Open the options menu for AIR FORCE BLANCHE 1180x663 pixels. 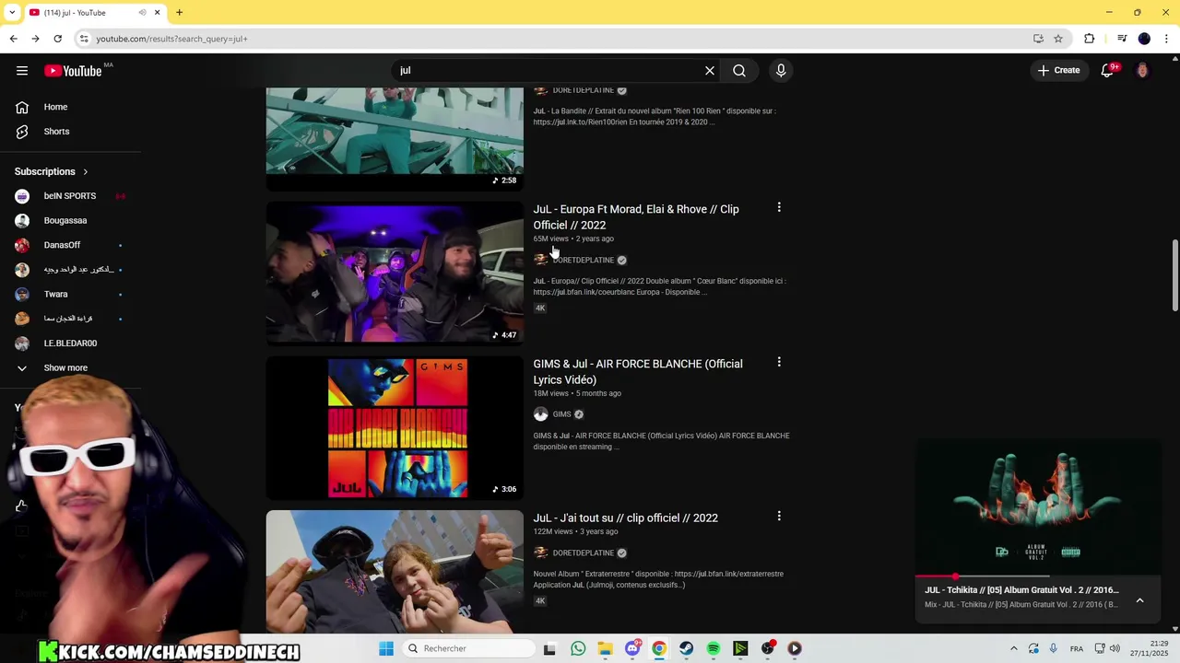coord(779,363)
